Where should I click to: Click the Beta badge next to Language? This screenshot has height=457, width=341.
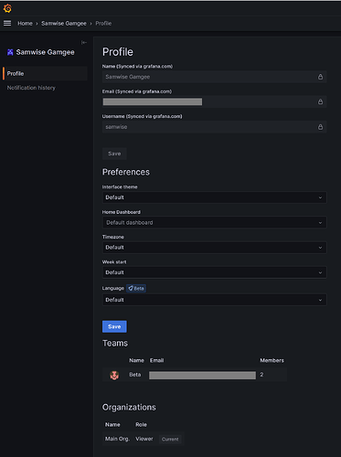pyautogui.click(x=136, y=288)
